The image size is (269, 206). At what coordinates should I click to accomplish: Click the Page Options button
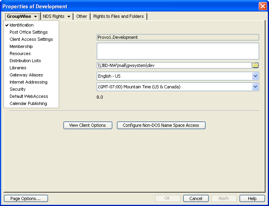pyautogui.click(x=26, y=198)
